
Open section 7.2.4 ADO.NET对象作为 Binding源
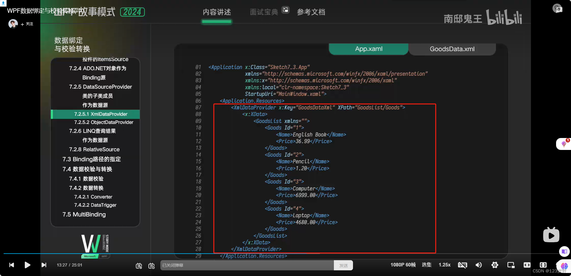(x=98, y=73)
